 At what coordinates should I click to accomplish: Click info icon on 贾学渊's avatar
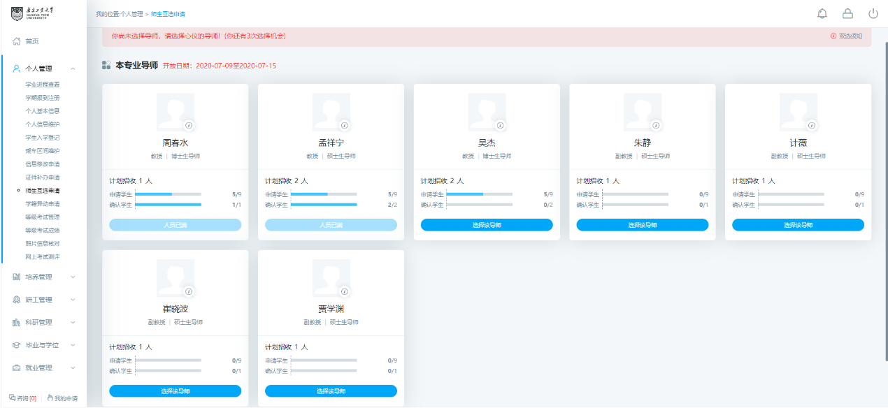point(344,291)
